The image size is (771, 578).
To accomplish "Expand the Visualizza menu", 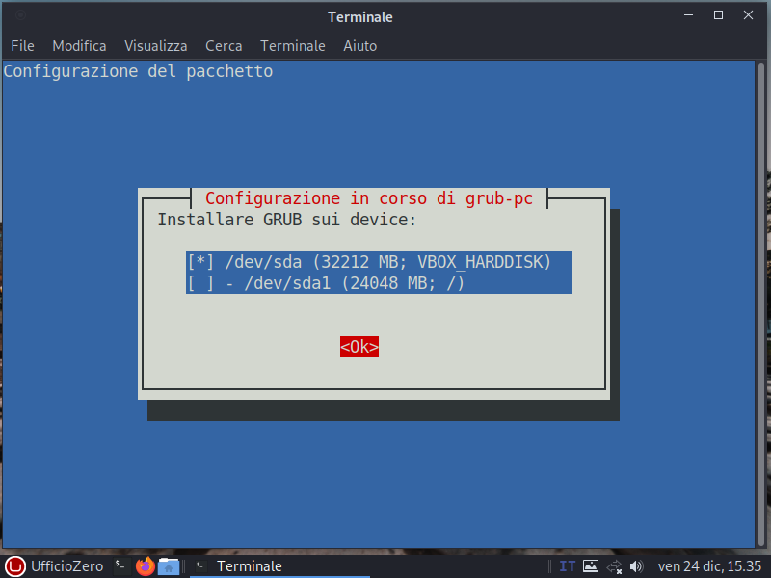I will click(155, 46).
